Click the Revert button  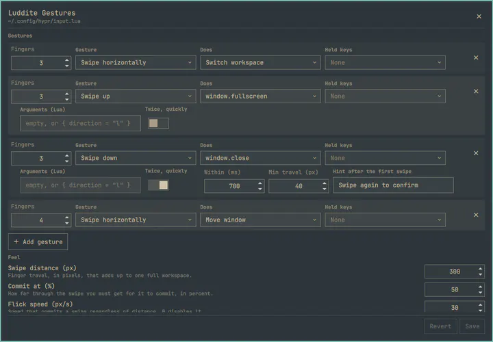tap(440, 326)
